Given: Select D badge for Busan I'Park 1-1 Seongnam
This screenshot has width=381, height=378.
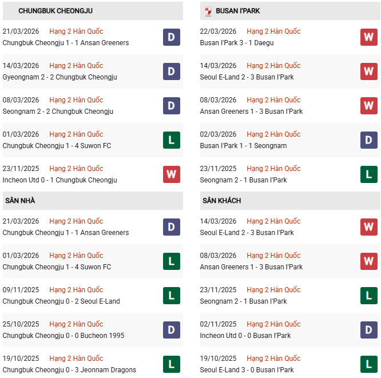Looking at the screenshot, I should pyautogui.click(x=369, y=140).
